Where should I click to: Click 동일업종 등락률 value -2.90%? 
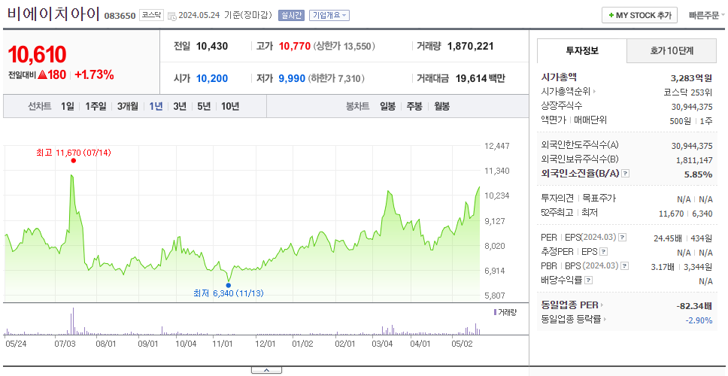[699, 320]
